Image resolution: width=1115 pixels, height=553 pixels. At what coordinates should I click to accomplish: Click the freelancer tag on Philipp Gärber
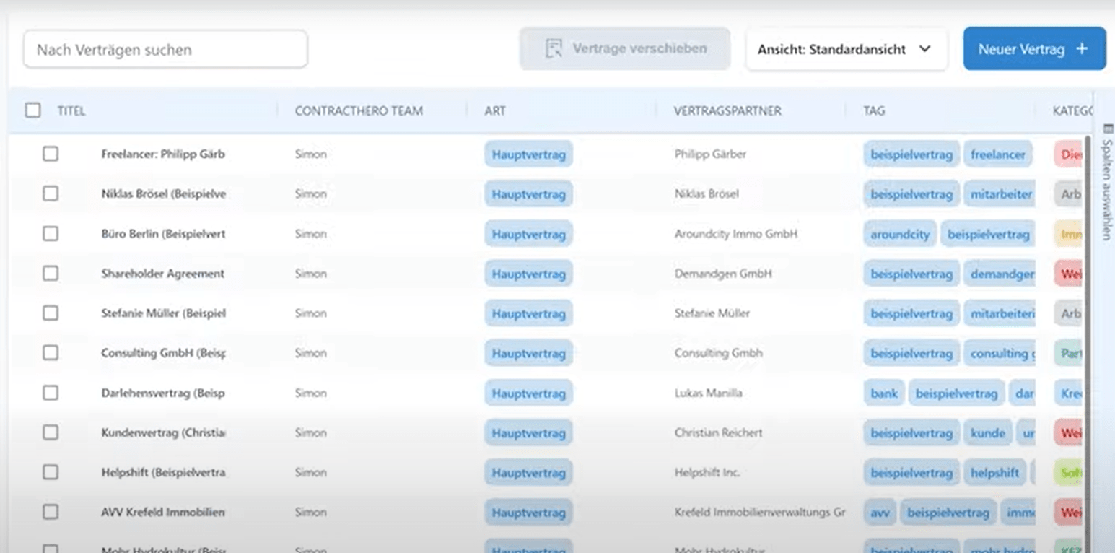tap(997, 154)
